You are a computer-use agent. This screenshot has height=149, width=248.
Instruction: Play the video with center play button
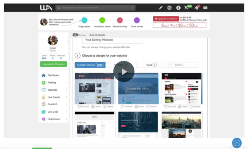(124, 71)
